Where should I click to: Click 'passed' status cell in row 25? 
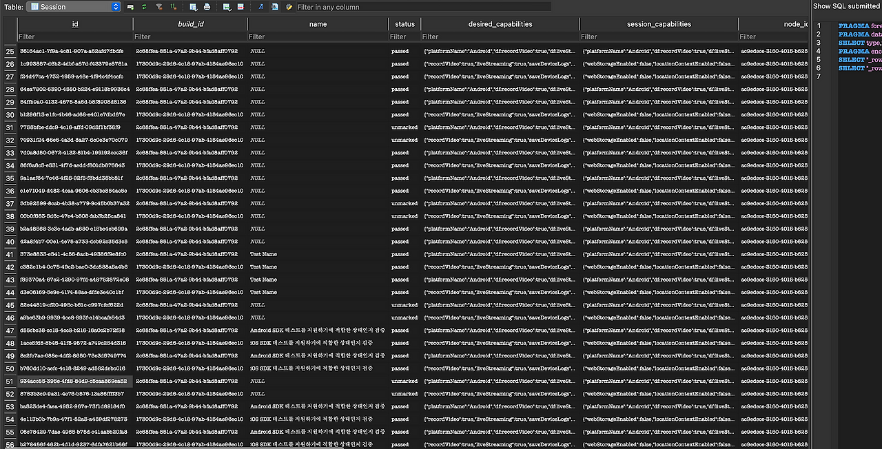pyautogui.click(x=404, y=52)
